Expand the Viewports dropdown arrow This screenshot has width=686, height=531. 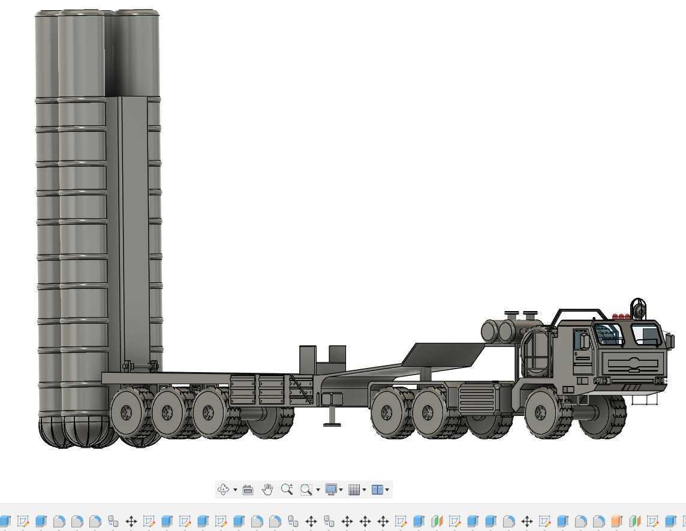point(387,490)
